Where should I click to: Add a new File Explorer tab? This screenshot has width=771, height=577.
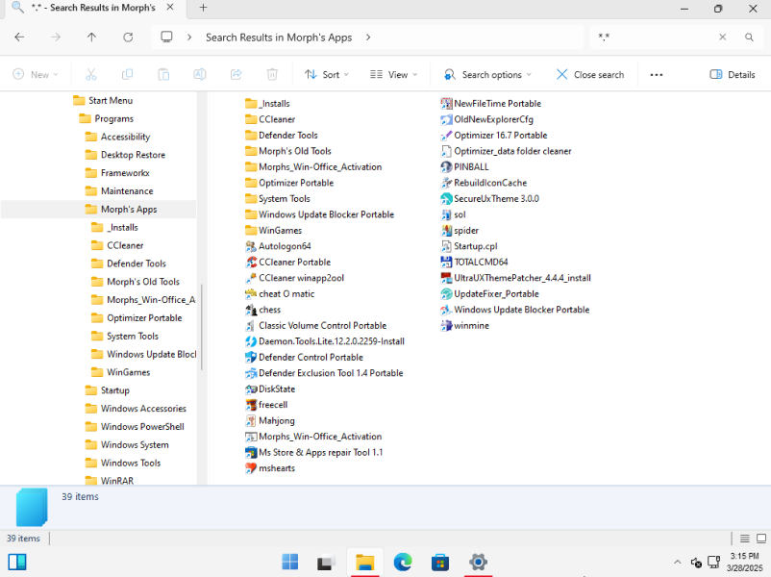(x=203, y=8)
